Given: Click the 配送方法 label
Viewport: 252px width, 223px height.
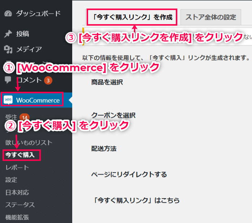Looking at the screenshot, I should tap(104, 149).
